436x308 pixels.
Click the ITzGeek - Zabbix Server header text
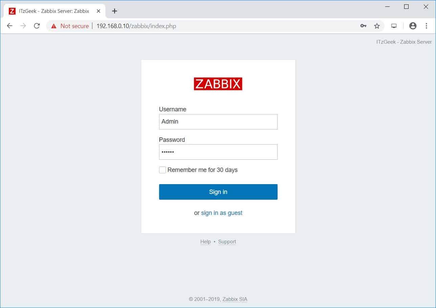(404, 42)
